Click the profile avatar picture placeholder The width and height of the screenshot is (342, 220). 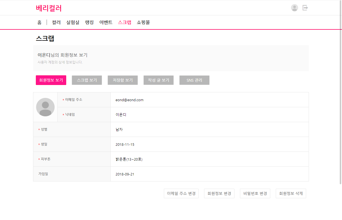pyautogui.click(x=45, y=107)
